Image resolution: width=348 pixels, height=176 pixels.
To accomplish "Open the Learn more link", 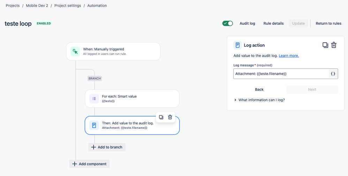I will pyautogui.click(x=289, y=56).
